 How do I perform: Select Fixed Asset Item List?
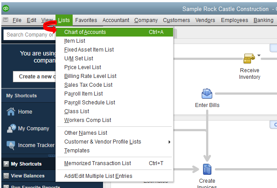[114, 50]
